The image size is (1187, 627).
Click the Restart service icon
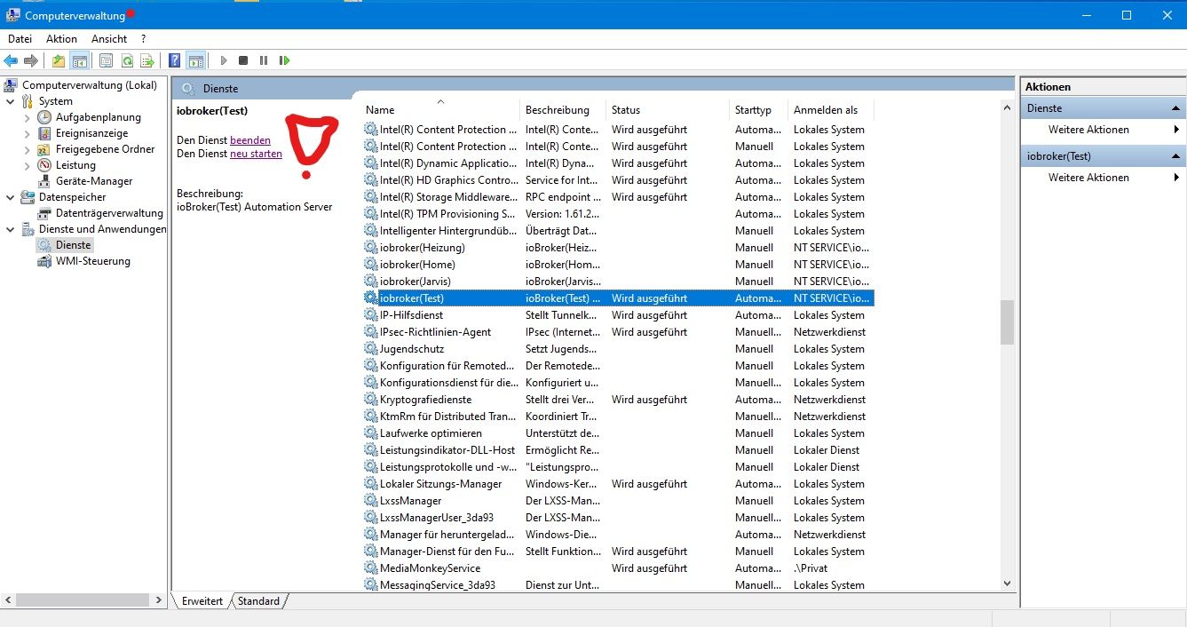tap(284, 60)
